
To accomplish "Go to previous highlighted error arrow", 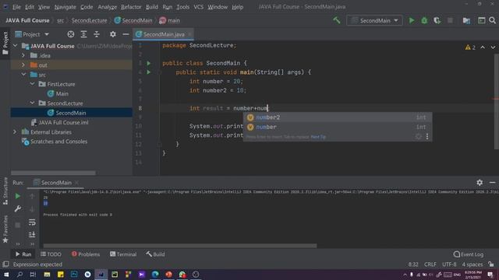I will [x=483, y=47].
